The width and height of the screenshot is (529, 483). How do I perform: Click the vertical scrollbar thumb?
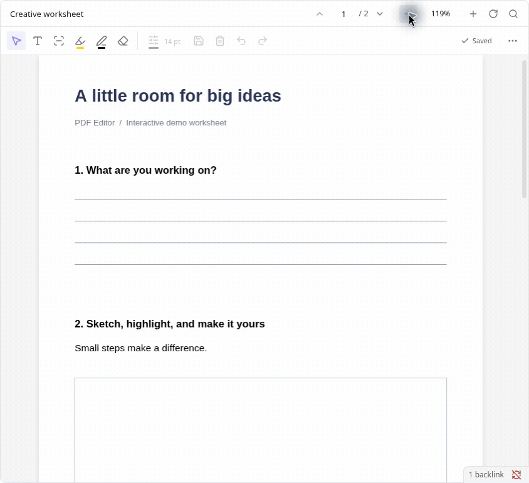click(x=524, y=129)
